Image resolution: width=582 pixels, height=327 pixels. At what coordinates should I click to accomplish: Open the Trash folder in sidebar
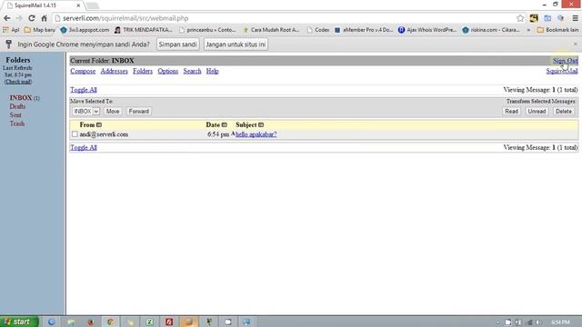17,124
